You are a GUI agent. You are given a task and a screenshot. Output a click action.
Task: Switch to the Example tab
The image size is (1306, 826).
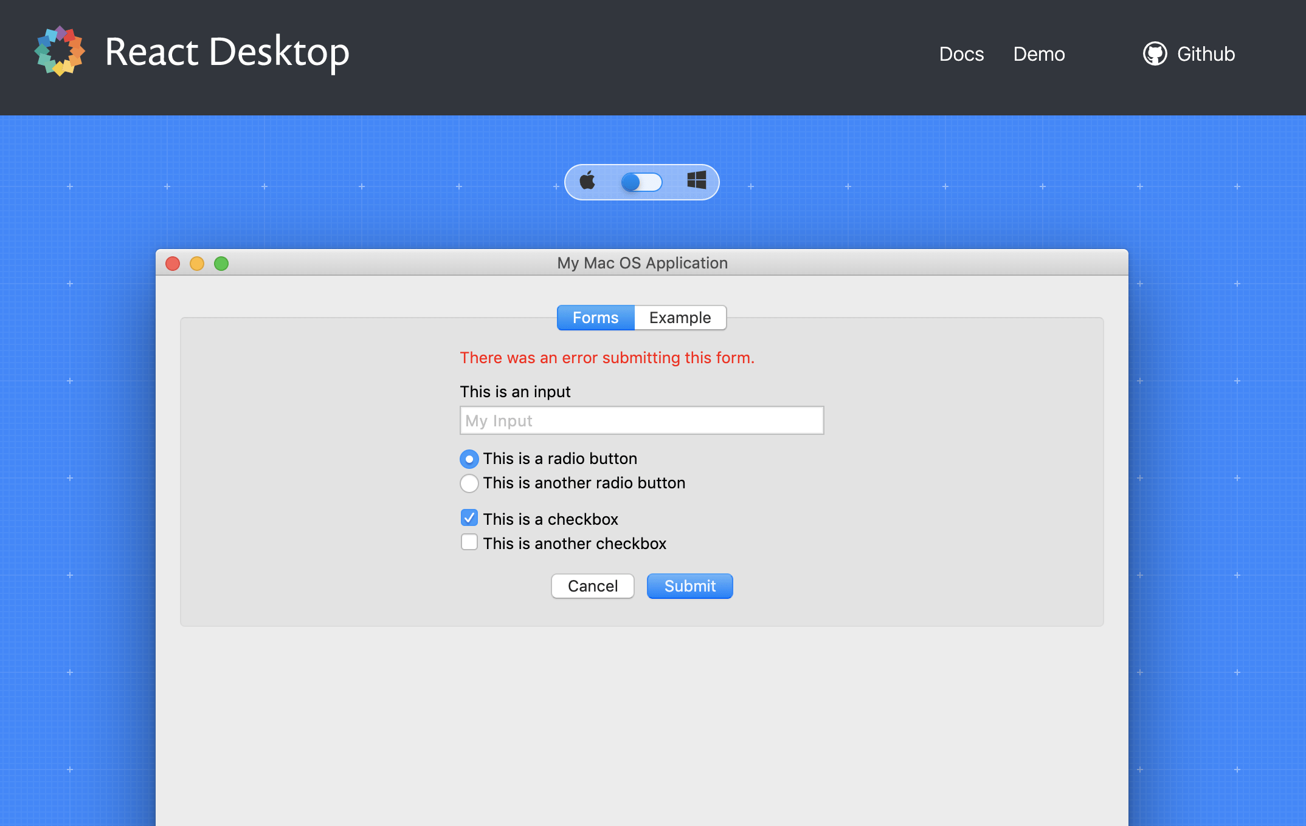(680, 317)
